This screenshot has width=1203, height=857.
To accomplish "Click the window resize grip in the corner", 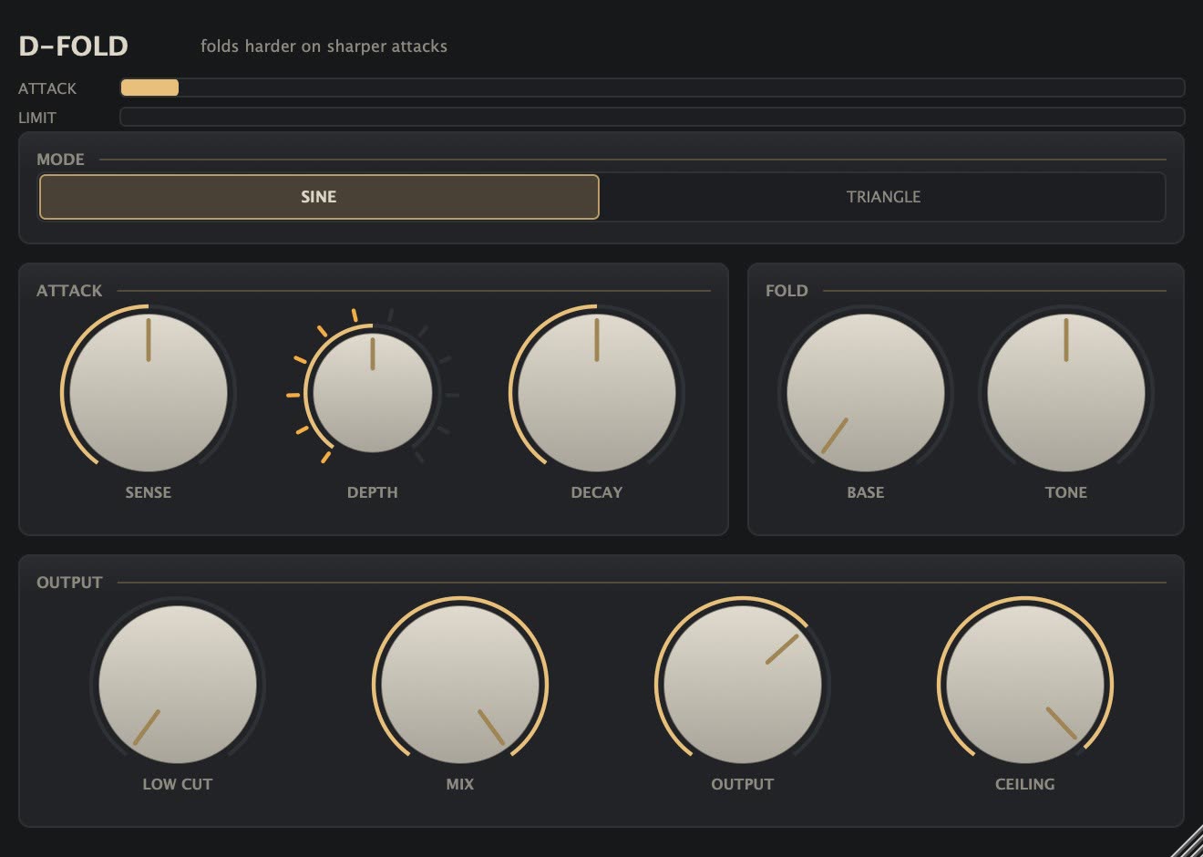I will pos(1187,841).
